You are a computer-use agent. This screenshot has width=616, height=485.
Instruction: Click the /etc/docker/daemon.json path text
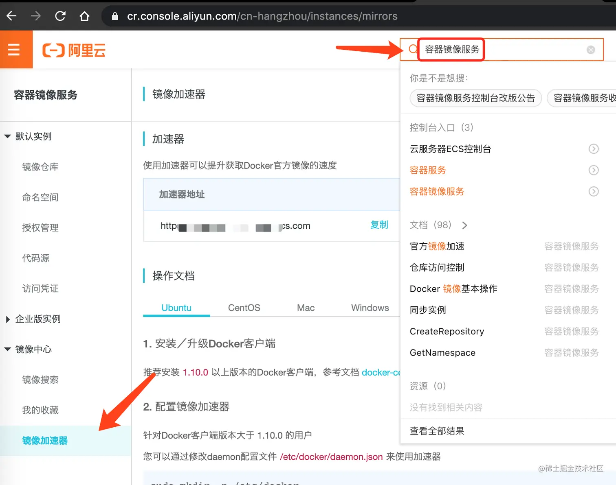click(x=331, y=457)
